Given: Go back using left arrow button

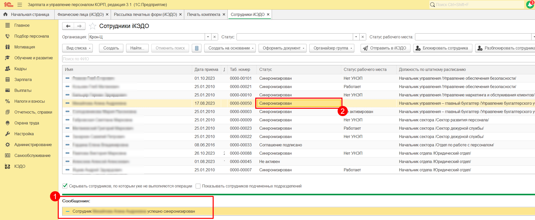Looking at the screenshot, I should 68,26.
